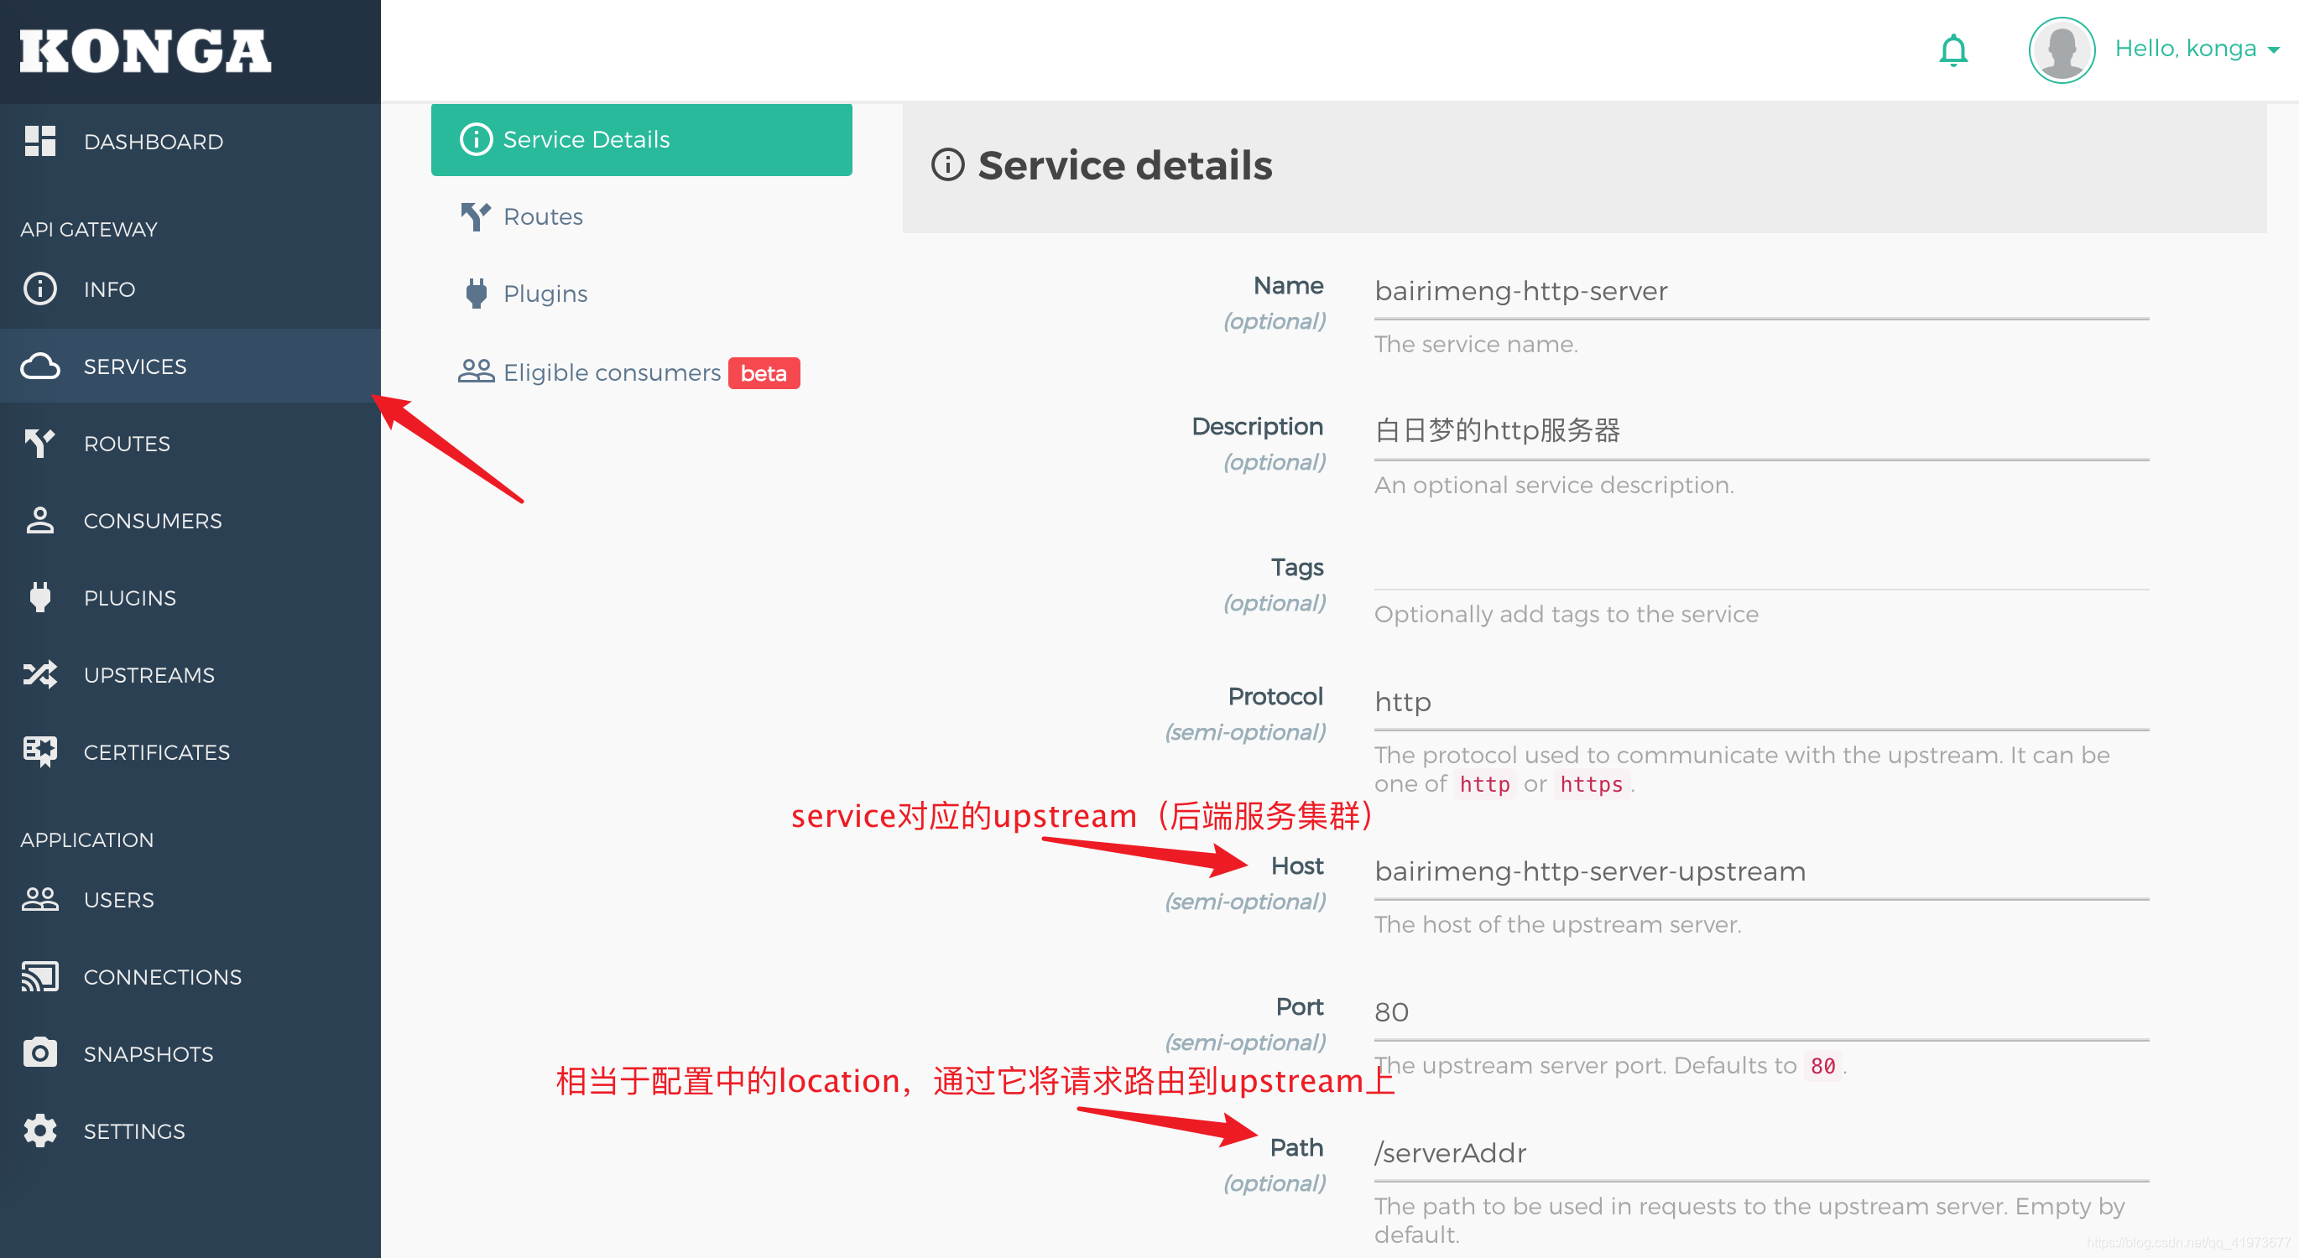
Task: Switch to the Routes tab
Action: pyautogui.click(x=543, y=217)
